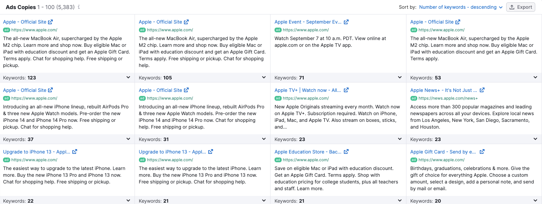Click external link icon on first Apple Official Site ad

point(51,22)
